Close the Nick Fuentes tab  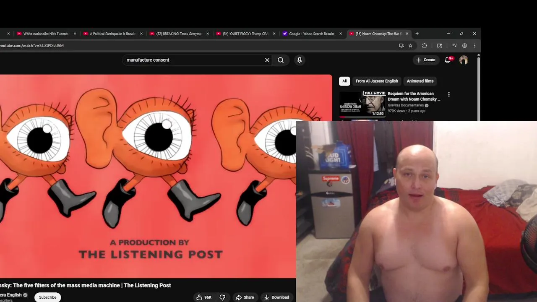(x=75, y=34)
